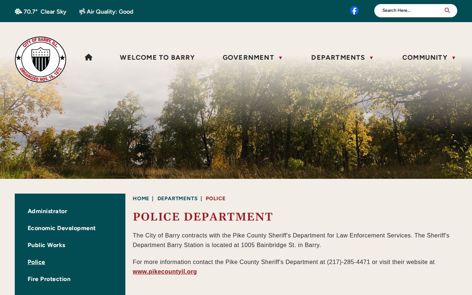Select Police in the sidebar
The height and width of the screenshot is (295, 472).
[37, 262]
